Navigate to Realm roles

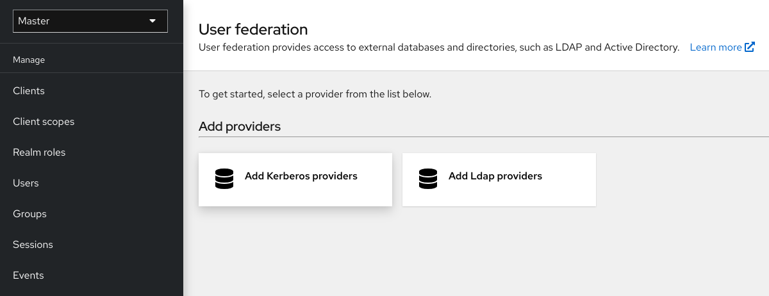[x=39, y=152]
